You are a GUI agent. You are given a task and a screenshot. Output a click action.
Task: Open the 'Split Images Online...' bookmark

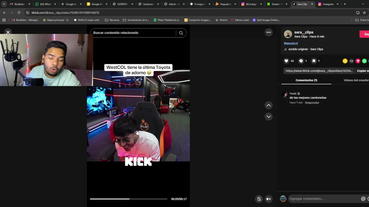[266, 20]
